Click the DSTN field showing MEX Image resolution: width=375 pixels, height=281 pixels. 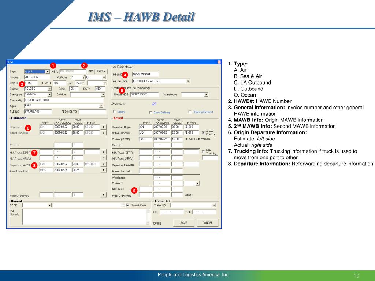[100, 89]
